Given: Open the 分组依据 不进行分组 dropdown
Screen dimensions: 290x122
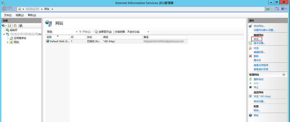Looking at the screenshot, I should coord(138,32).
